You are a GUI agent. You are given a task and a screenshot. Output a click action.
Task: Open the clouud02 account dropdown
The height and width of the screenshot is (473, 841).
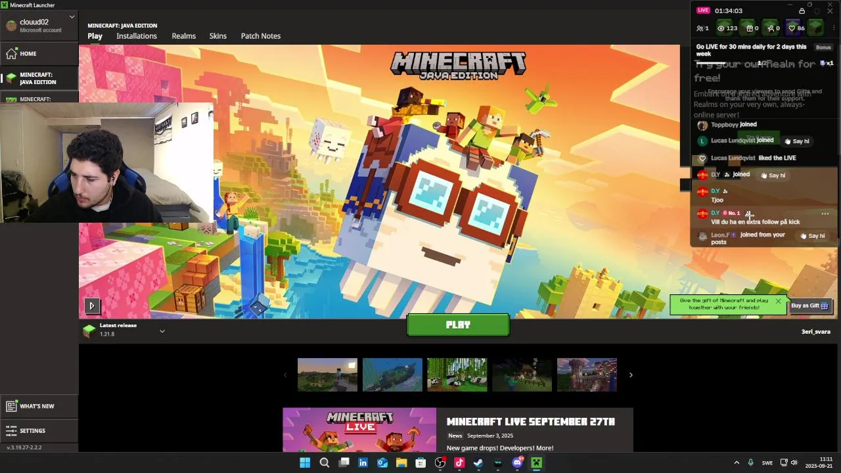tap(39, 26)
